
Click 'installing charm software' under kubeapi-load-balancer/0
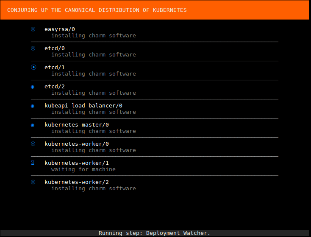click(x=94, y=112)
